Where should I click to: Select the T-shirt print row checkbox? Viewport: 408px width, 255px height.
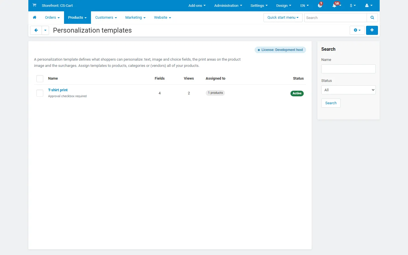pos(40,93)
